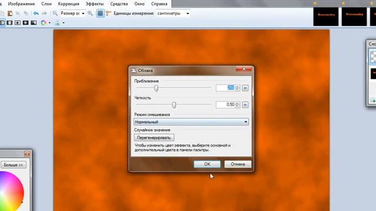Open the zoom size combo box
This screenshot has height=211, width=376.
tap(72, 13)
